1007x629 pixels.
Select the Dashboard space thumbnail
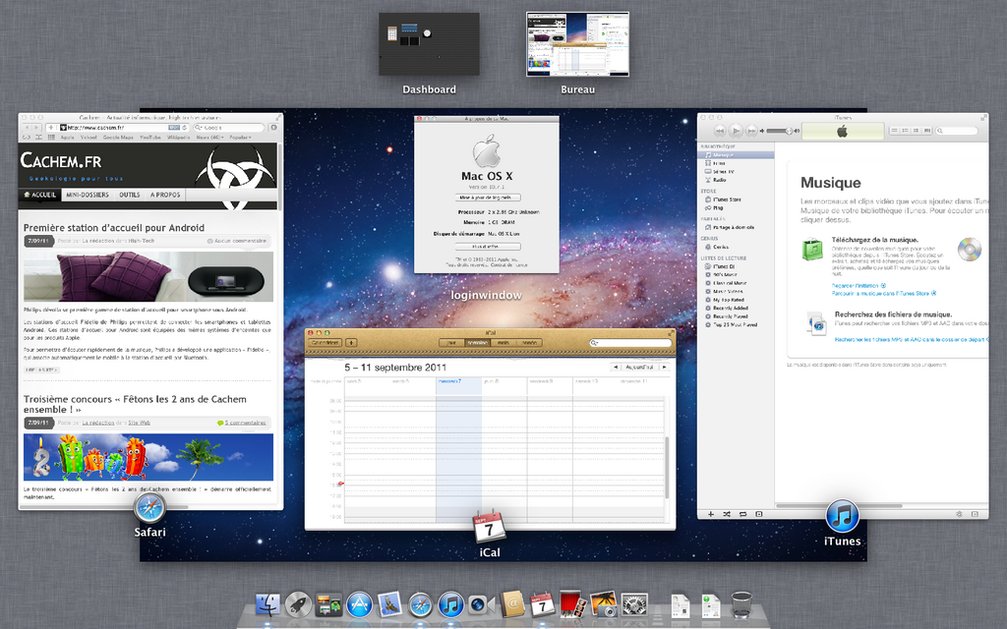pos(429,43)
